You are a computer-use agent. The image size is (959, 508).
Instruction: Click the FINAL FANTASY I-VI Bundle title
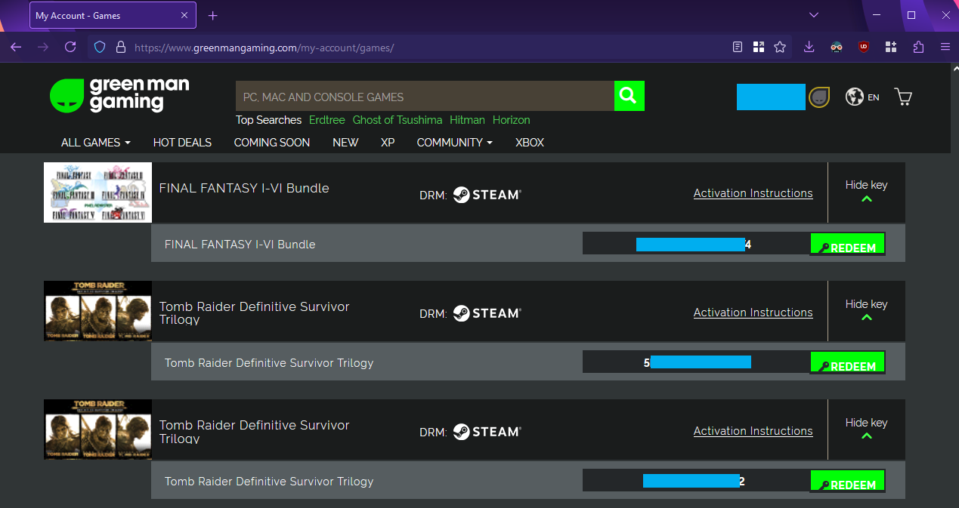click(x=244, y=188)
